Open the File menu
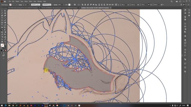Image resolution: width=191 pixels, height=107 pixels. click(x=10, y=1)
